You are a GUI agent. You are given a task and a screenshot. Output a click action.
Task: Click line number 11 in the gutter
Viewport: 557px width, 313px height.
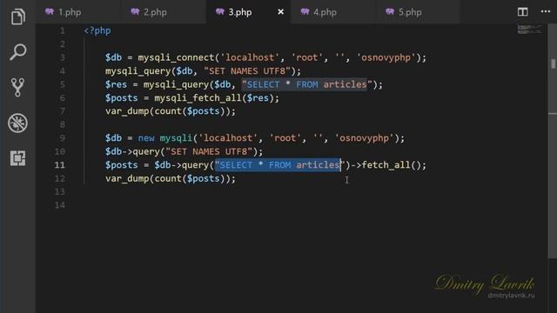(60, 165)
